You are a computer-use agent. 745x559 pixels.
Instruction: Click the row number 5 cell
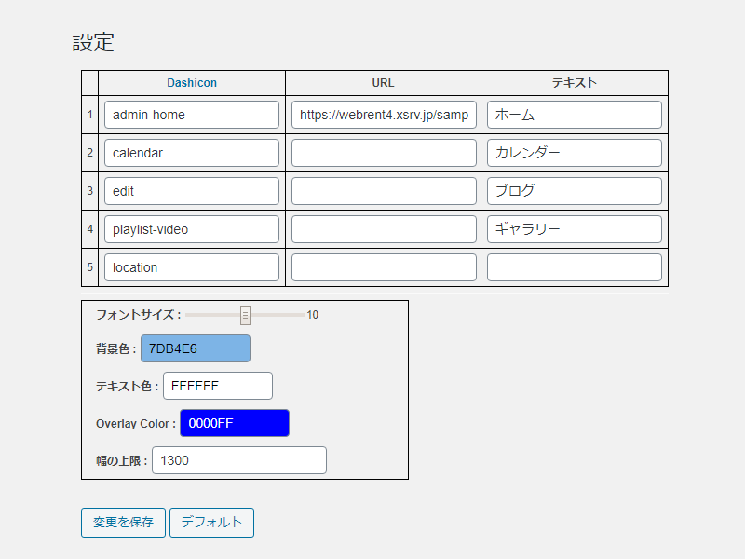[x=89, y=267]
